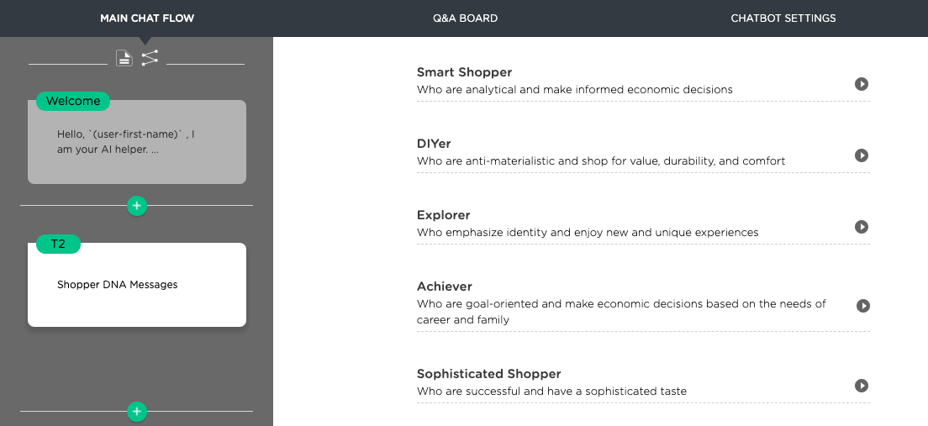Open the document list view icon
This screenshot has height=426, width=928.
pos(124,58)
